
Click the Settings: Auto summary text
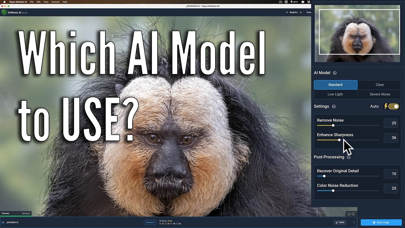[x=165, y=221]
